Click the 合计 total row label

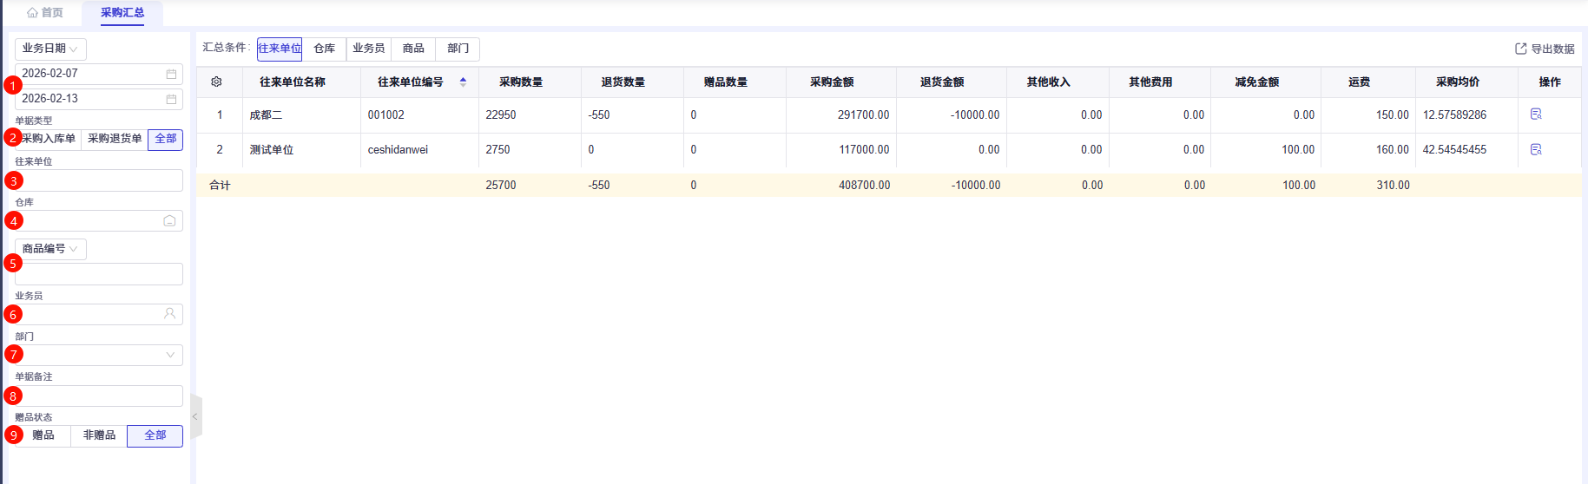point(220,186)
